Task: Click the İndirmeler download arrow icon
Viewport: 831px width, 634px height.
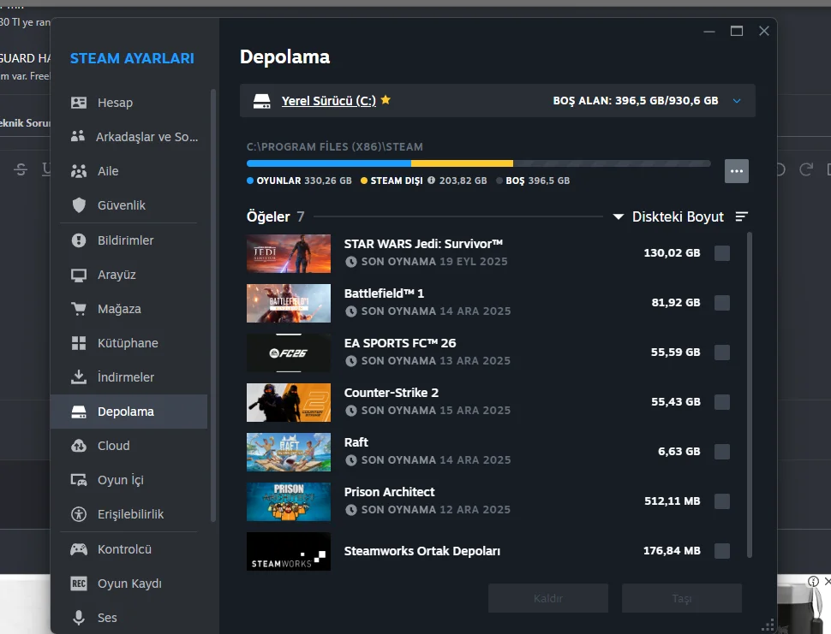Action: pos(79,376)
